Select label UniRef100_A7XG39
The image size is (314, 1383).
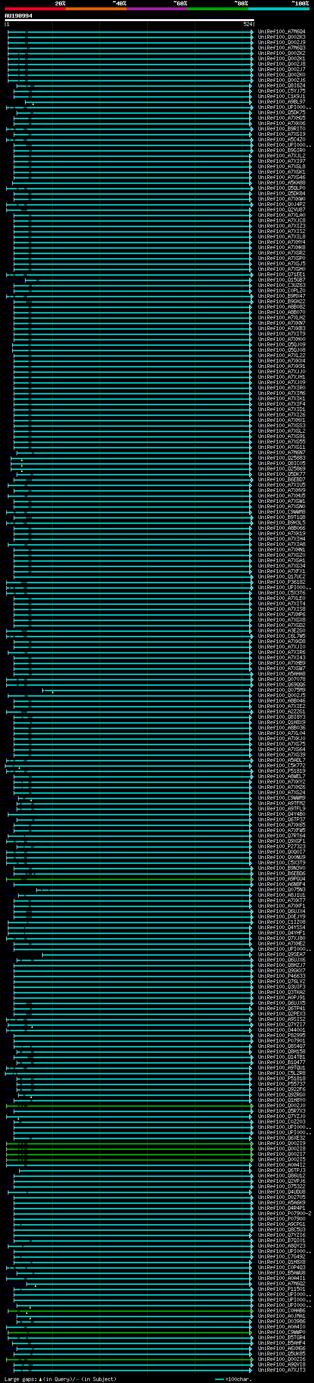click(x=281, y=755)
